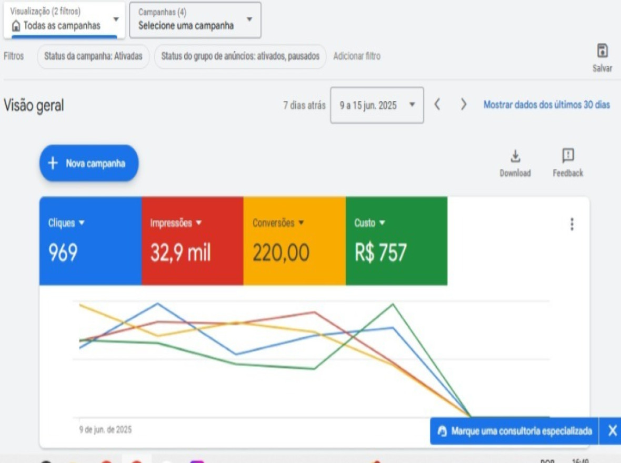Open the 9 a 15 jun. 2025 date picker

coord(376,105)
